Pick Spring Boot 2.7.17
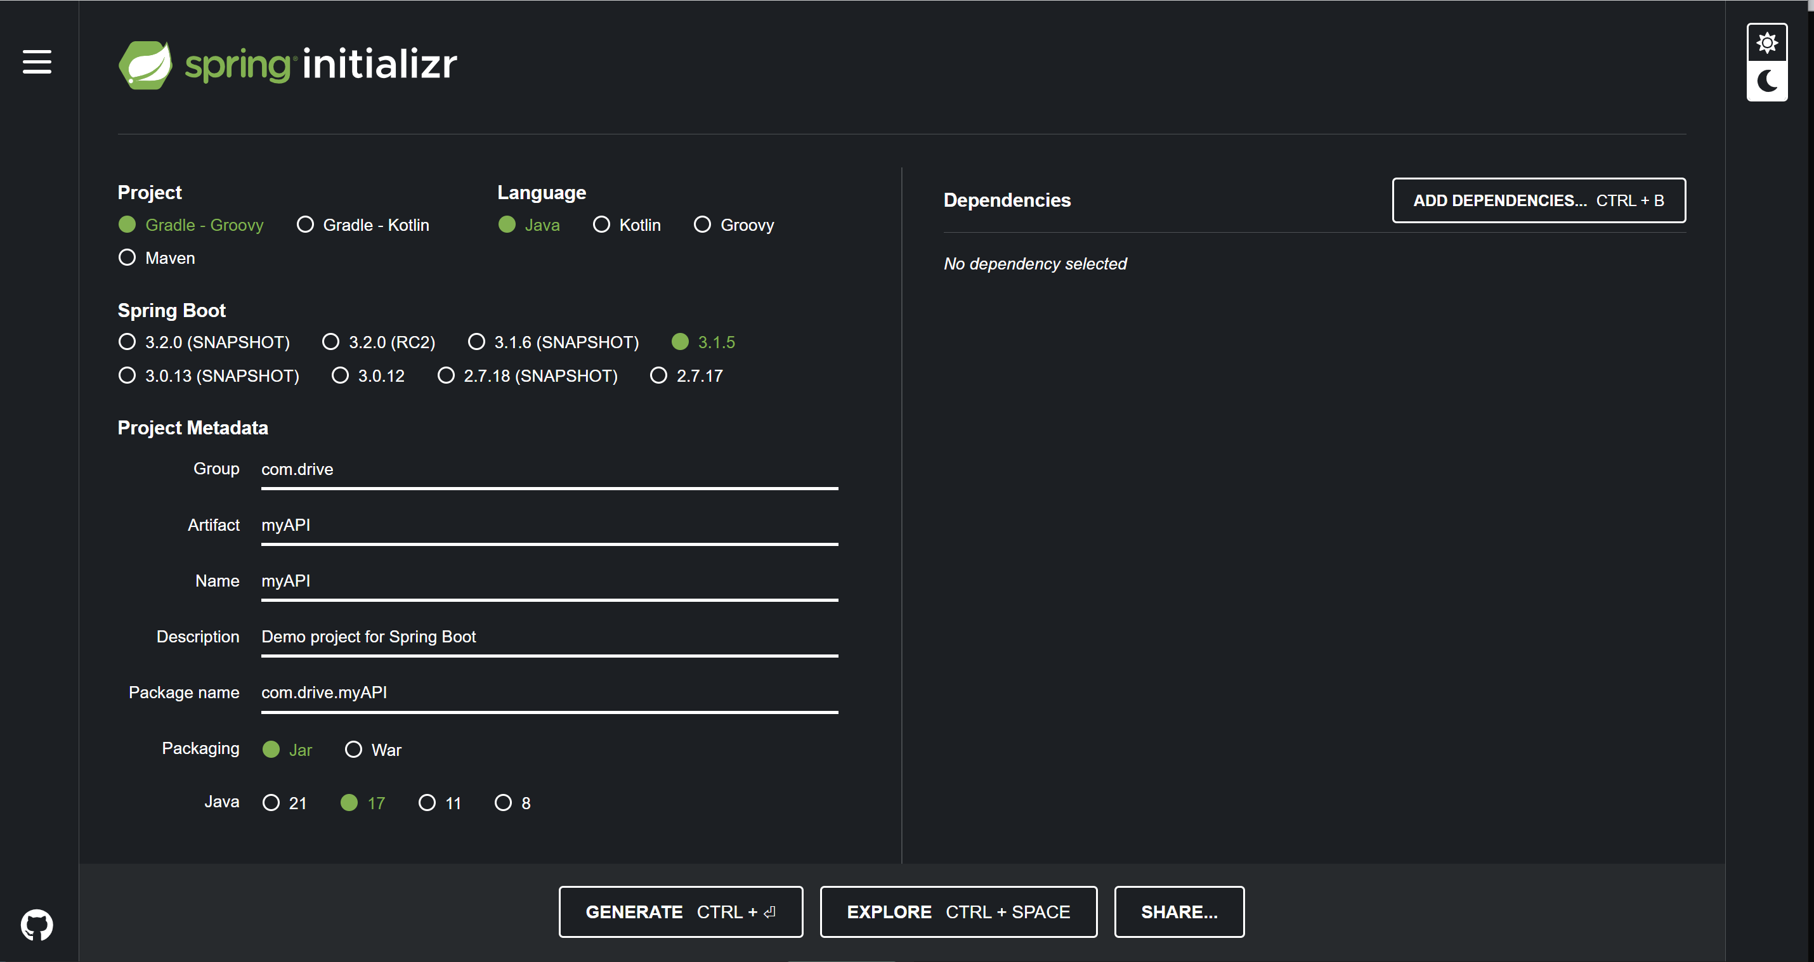This screenshot has height=962, width=1814. coord(658,375)
